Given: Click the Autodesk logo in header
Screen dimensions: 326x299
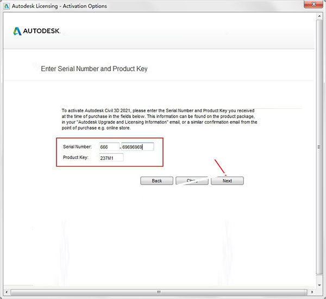Looking at the screenshot, I should coord(37,31).
